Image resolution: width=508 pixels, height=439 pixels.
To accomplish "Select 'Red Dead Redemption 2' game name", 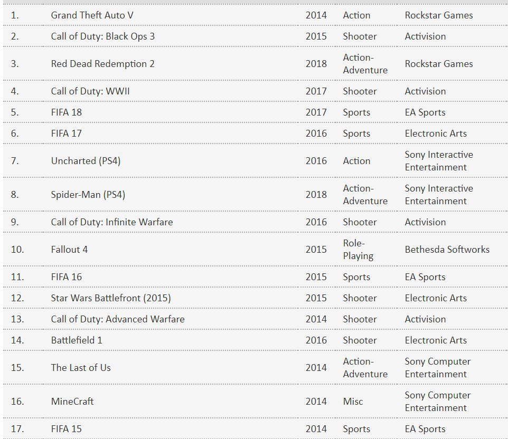I will click(x=102, y=64).
